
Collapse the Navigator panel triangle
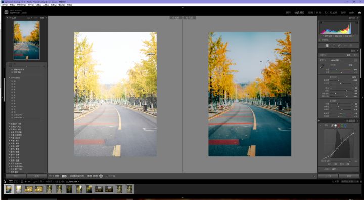[x=7, y=18]
